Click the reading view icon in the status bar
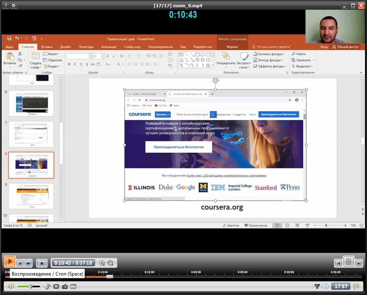The height and width of the screenshot is (295, 367). [x=297, y=225]
